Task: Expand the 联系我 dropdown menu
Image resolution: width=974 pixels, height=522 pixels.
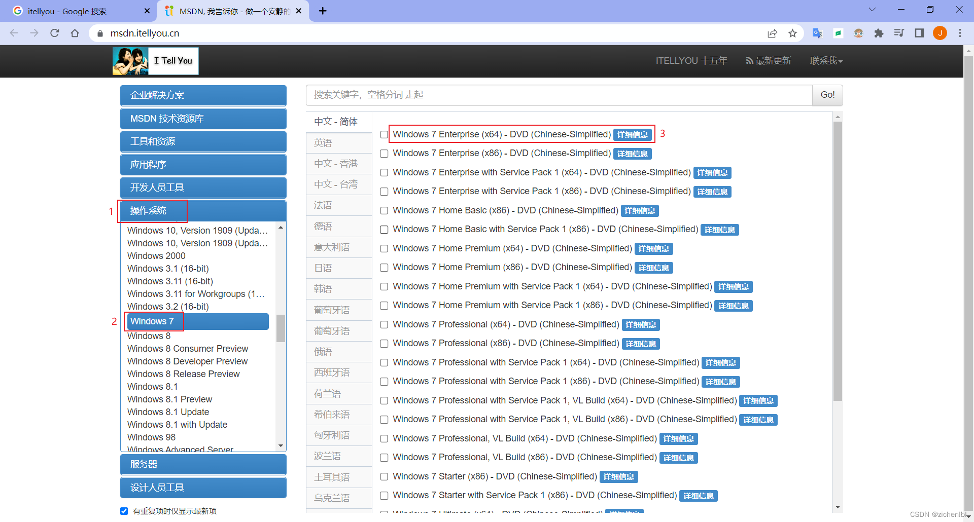Action: pos(826,61)
